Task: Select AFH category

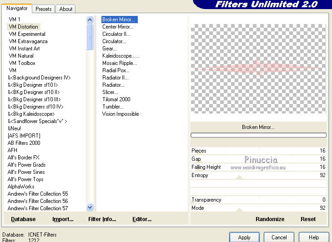Action: (12, 150)
